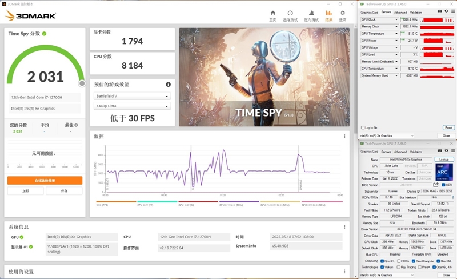
Task: Toggle the OpenCL checkbox
Action: (382, 261)
